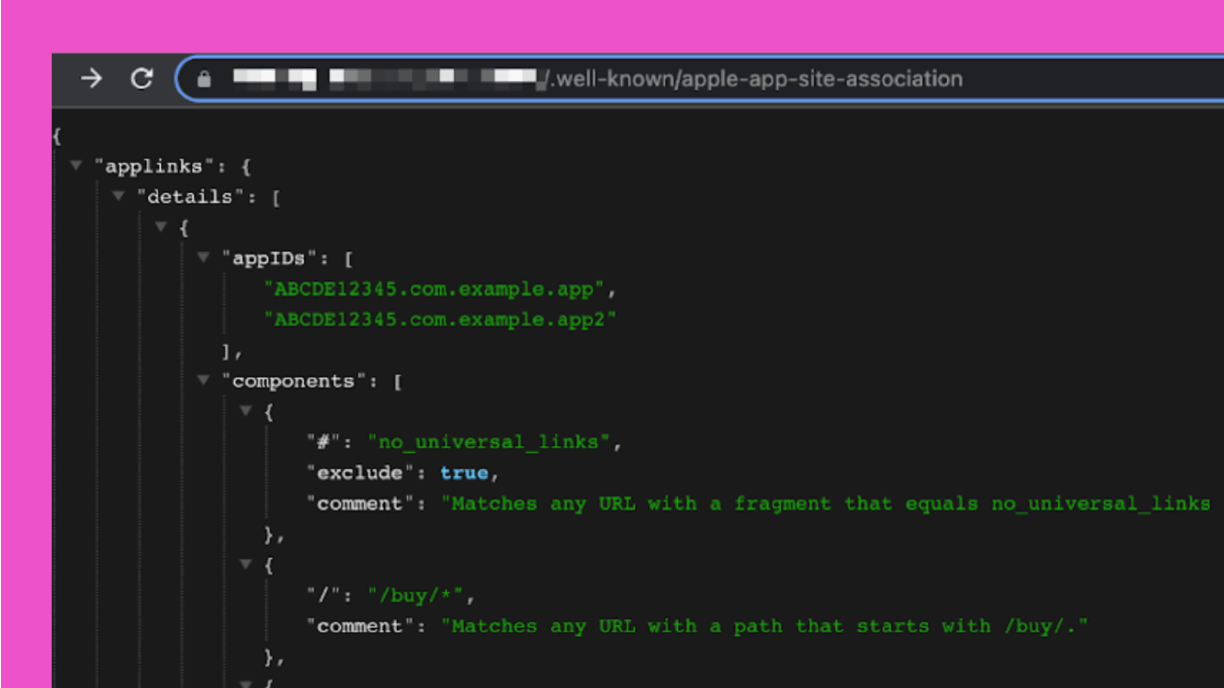Click the "exclude" key name
Image resolution: width=1224 pixels, height=688 pixels.
360,473
